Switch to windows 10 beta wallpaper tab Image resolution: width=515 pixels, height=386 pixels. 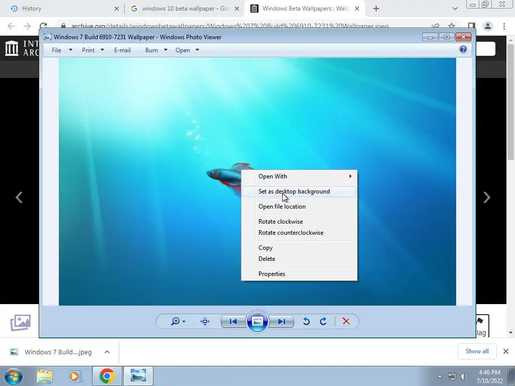(184, 9)
